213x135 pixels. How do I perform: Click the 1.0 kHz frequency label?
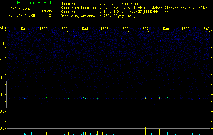coord(3,61)
